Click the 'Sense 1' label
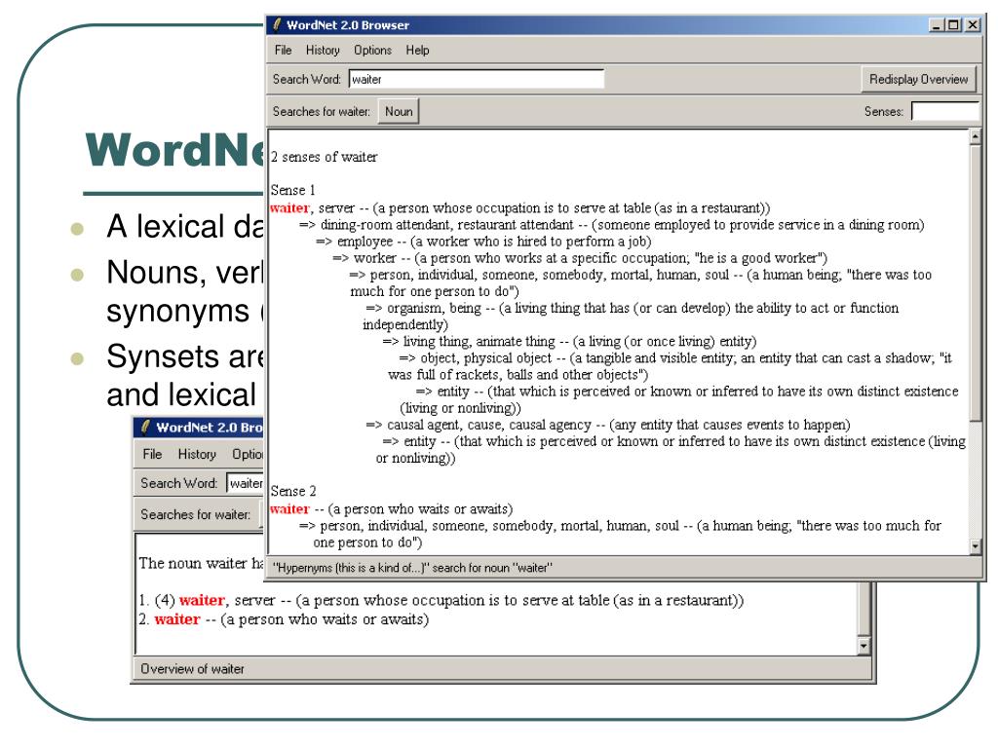Viewport: 998px width, 748px height. (x=292, y=190)
